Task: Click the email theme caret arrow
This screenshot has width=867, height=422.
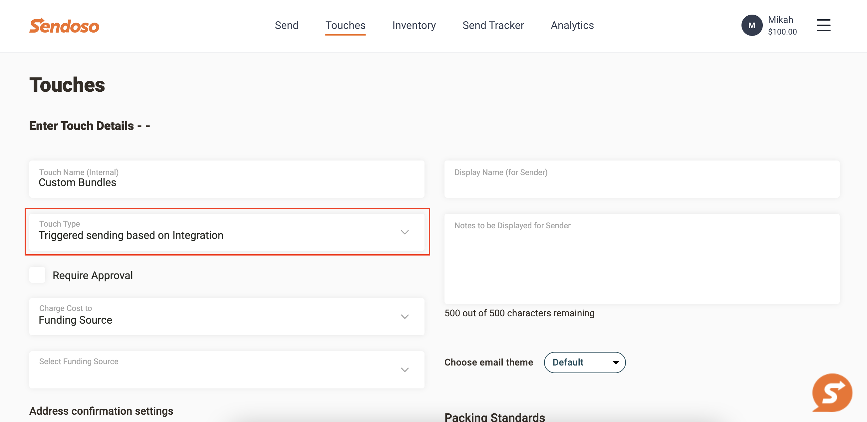Action: point(616,363)
